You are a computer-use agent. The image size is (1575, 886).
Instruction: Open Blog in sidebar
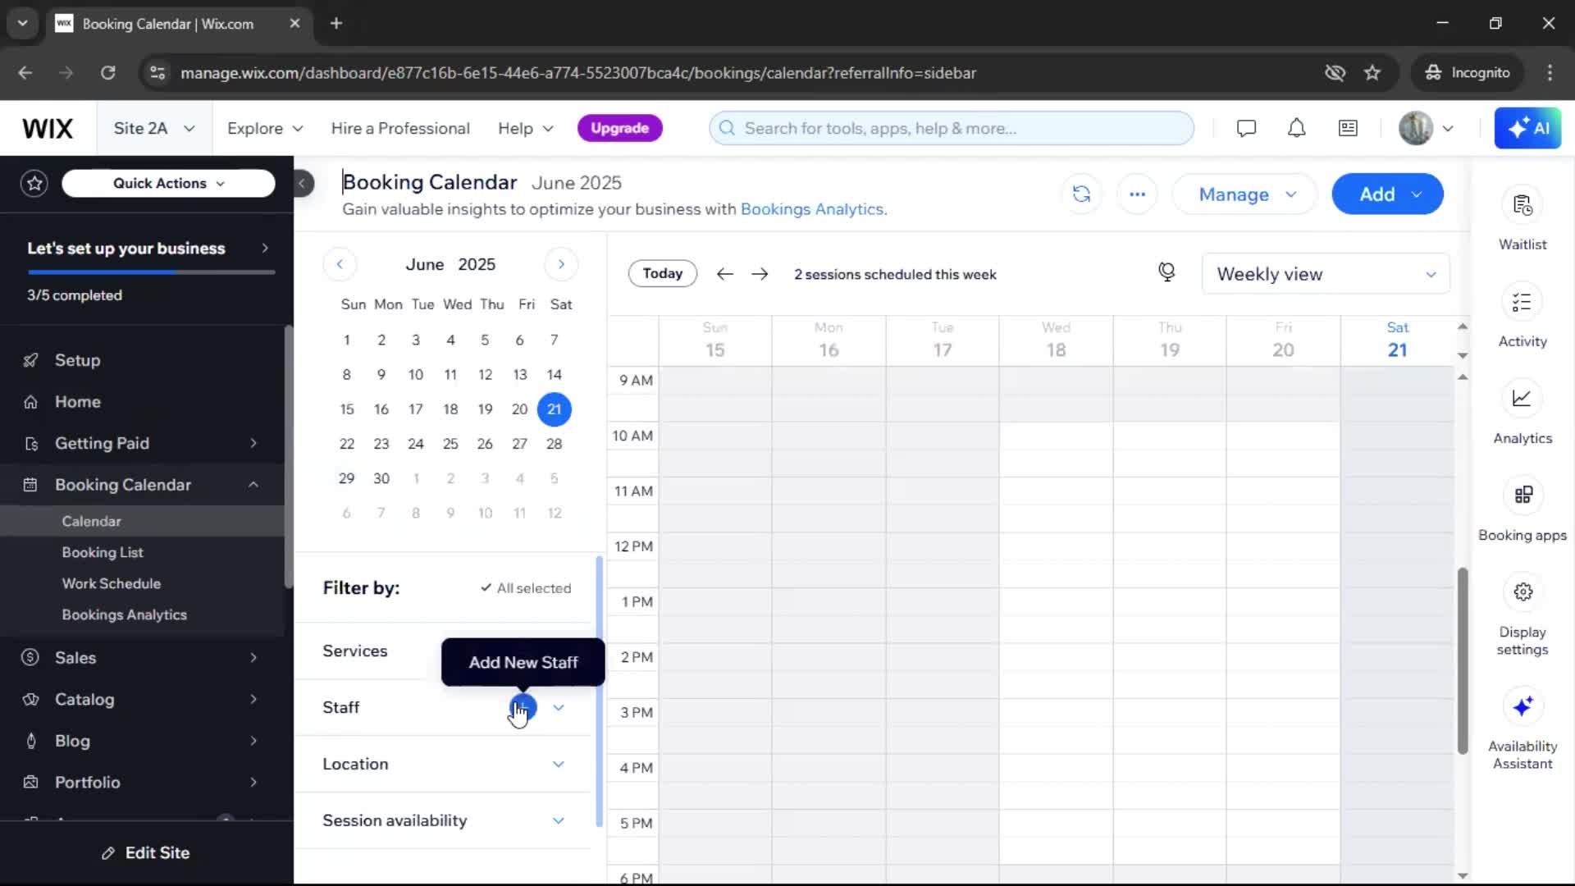click(x=72, y=741)
